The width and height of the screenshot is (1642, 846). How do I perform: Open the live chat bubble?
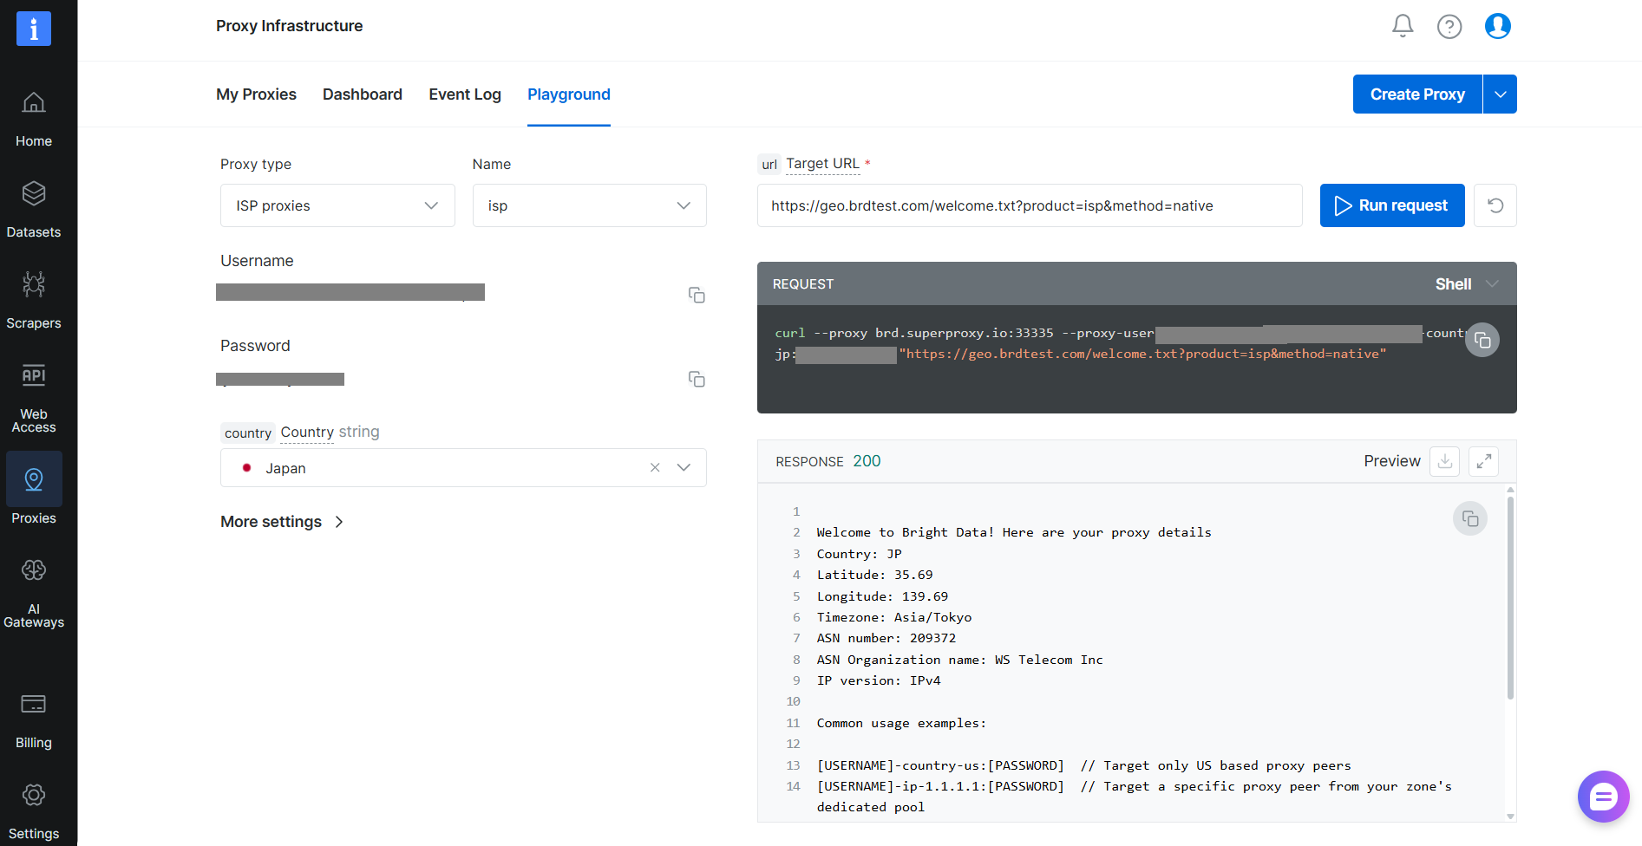1603,797
